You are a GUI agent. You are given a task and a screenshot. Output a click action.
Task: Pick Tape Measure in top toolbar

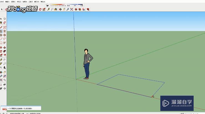tap(49, 9)
